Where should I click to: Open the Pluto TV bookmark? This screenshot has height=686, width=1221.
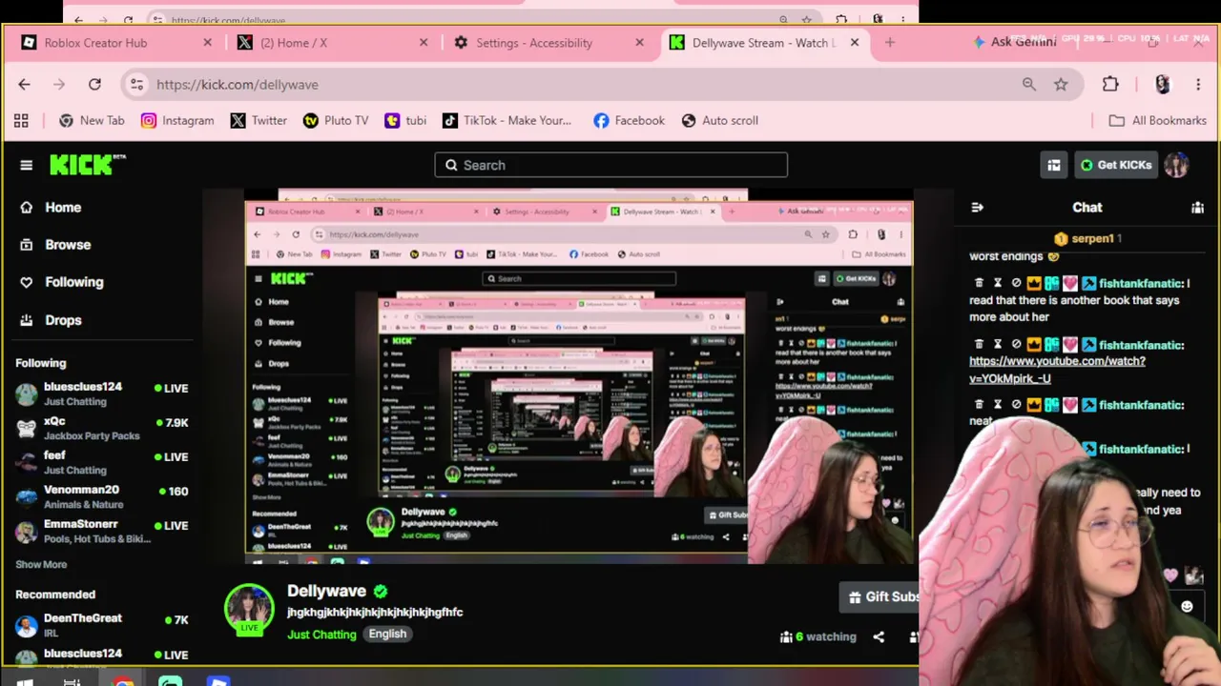pos(336,120)
